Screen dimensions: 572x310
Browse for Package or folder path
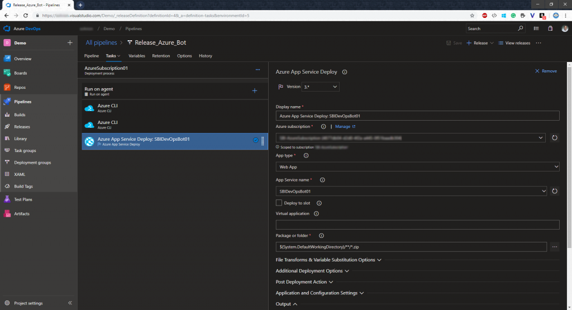pyautogui.click(x=555, y=247)
